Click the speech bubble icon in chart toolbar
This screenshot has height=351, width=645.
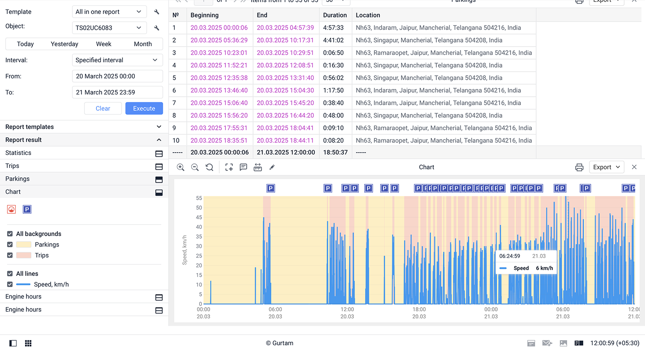coord(243,167)
